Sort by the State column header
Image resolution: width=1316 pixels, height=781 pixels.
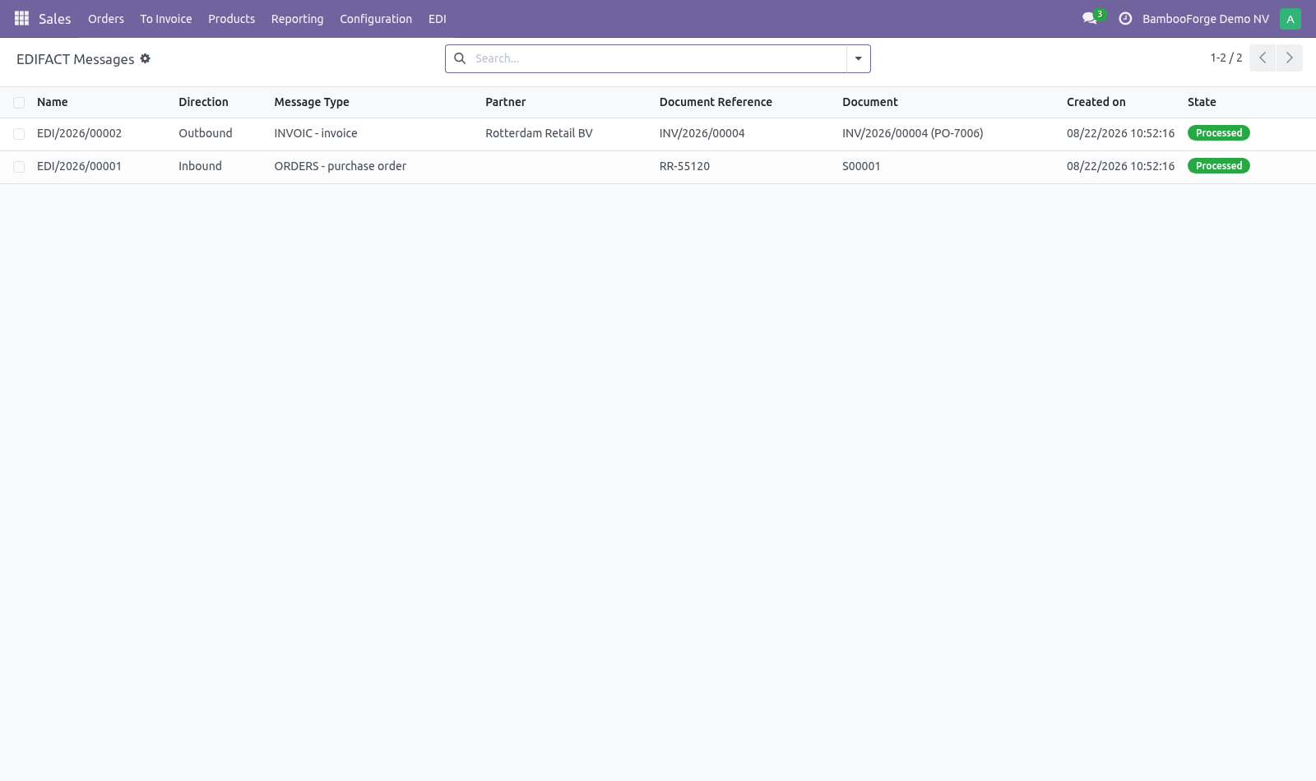pos(1202,102)
